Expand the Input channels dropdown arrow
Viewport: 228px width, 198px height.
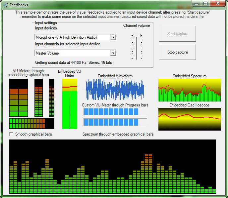113,53
